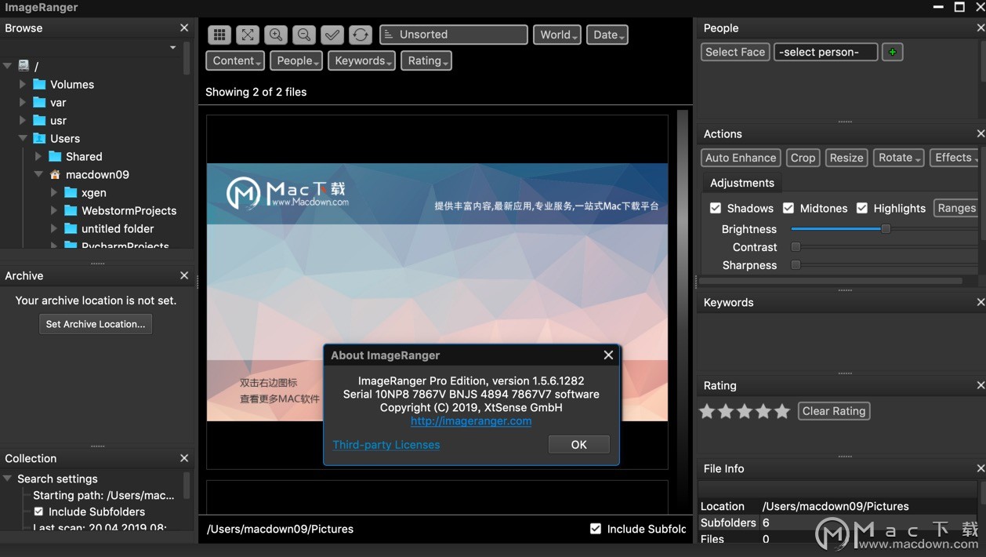Click the Select Face button
The width and height of the screenshot is (986, 557).
pyautogui.click(x=735, y=52)
